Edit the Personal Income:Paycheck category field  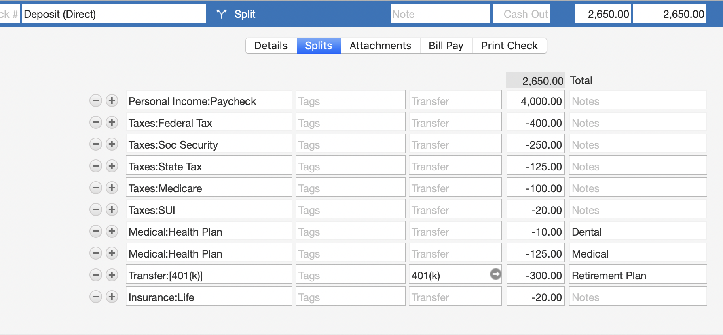tap(209, 100)
